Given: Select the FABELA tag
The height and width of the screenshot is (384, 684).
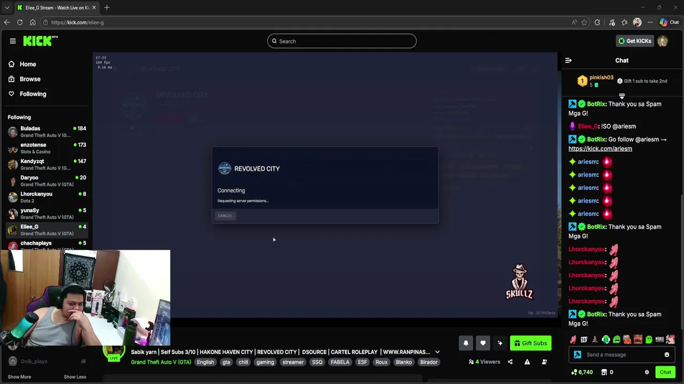Looking at the screenshot, I should point(340,362).
